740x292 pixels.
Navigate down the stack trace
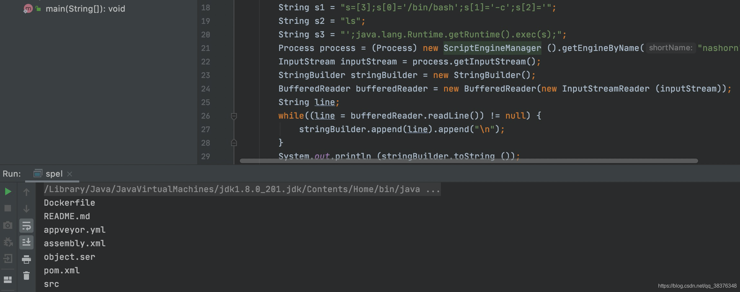click(26, 208)
